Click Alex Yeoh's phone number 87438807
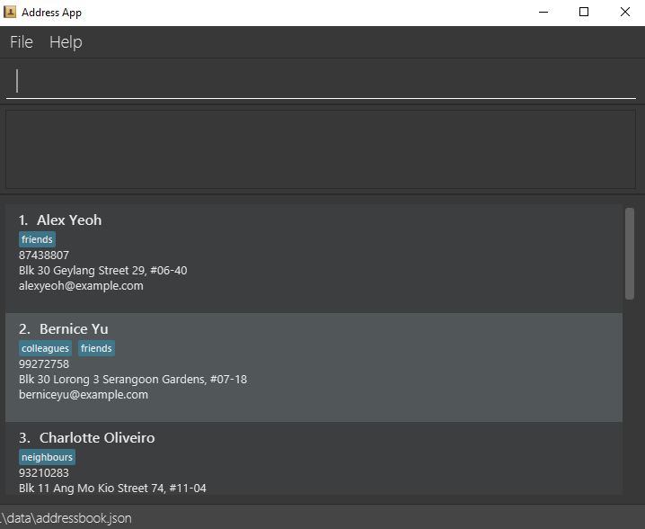 coord(44,256)
